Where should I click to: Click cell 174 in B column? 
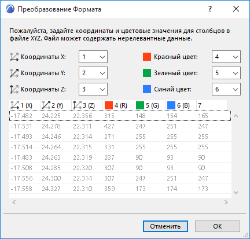(x=172, y=189)
